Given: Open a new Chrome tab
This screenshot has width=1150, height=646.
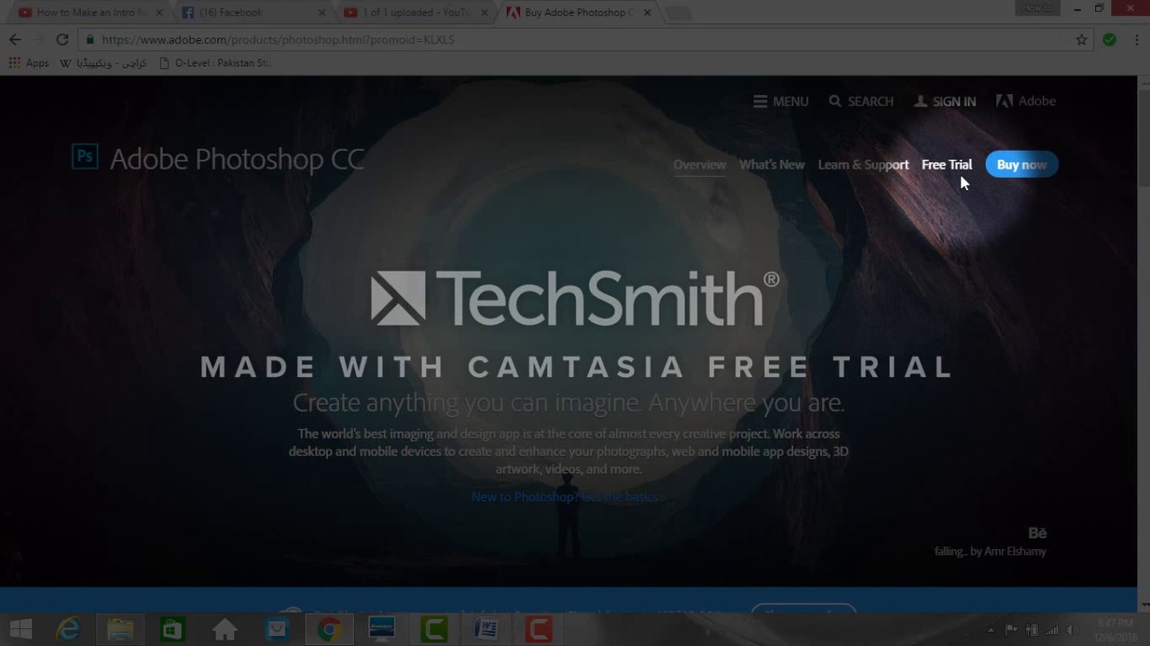Looking at the screenshot, I should tap(678, 13).
